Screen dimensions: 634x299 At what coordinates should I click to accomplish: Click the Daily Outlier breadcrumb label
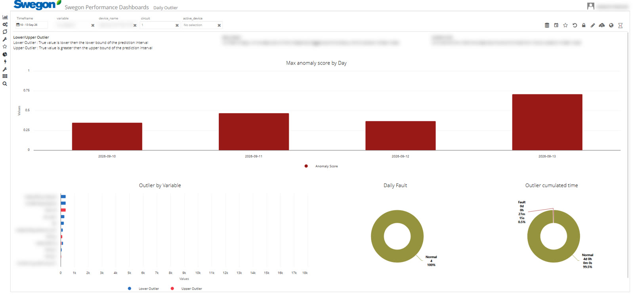point(166,8)
